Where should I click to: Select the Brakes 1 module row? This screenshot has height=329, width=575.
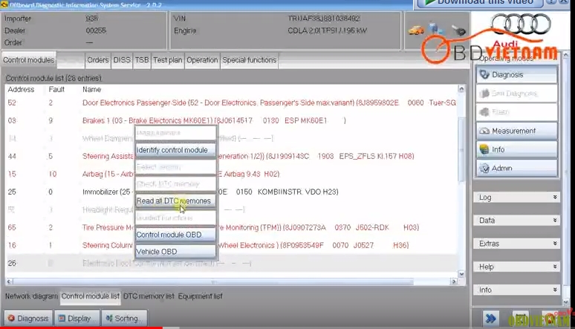pos(231,120)
